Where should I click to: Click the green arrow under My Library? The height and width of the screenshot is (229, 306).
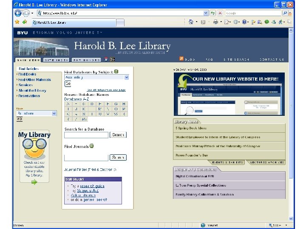pyautogui.click(x=34, y=182)
